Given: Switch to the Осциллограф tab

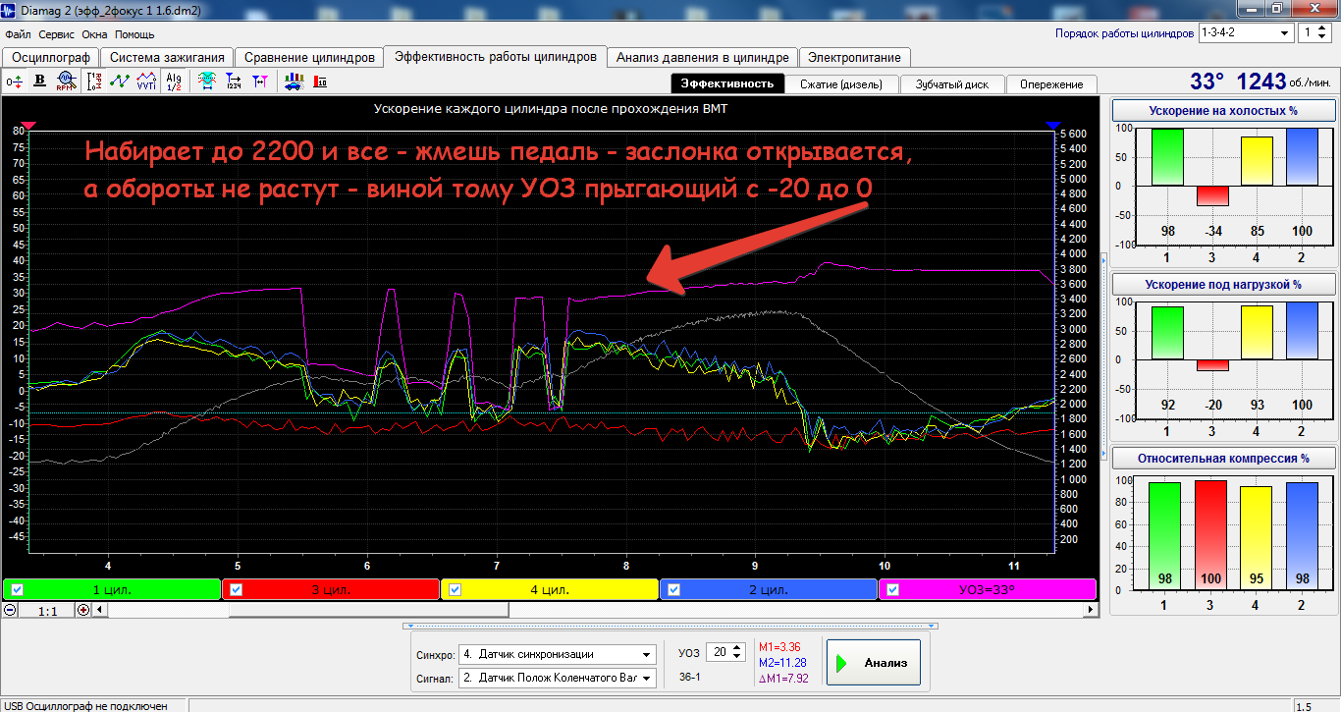Looking at the screenshot, I should 50,57.
